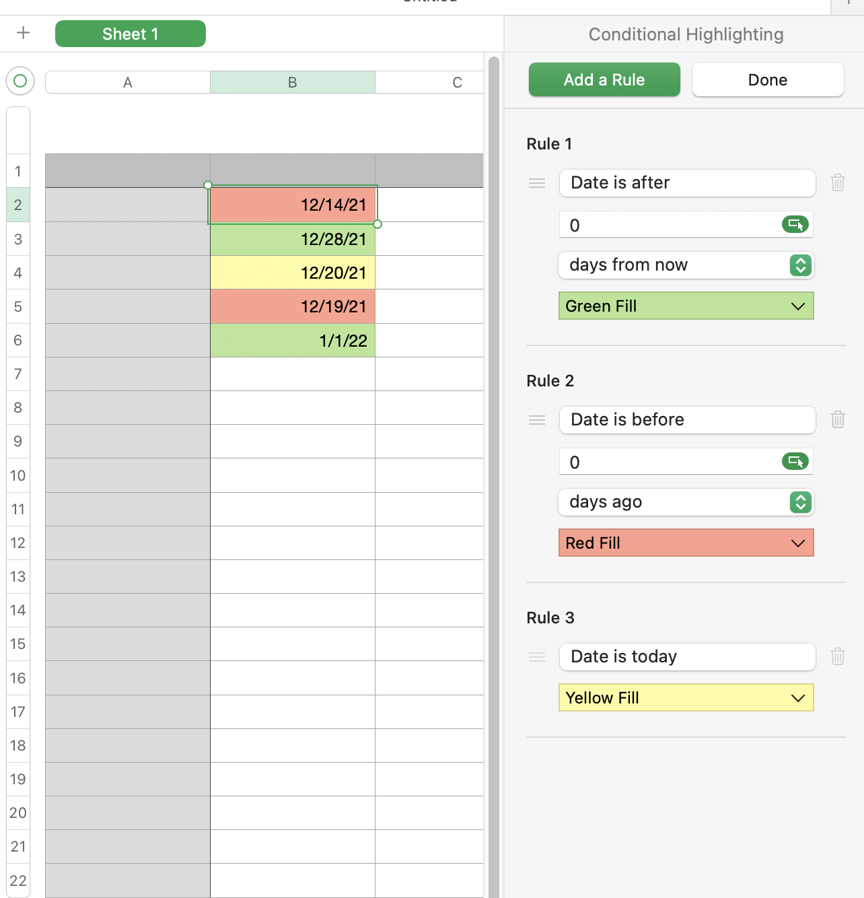Click the Rule 2 reorder handle

click(x=537, y=420)
